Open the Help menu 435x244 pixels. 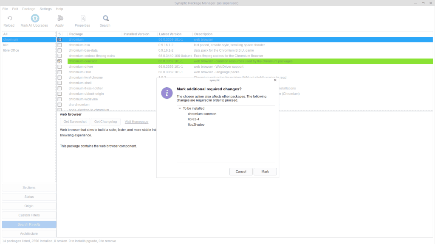[x=59, y=9]
